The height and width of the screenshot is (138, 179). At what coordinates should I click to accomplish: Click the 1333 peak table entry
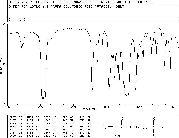(x=33, y=133)
